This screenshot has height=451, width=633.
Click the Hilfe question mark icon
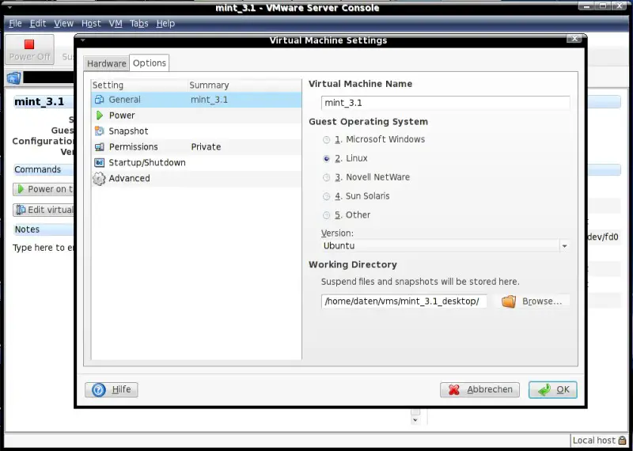coord(98,389)
